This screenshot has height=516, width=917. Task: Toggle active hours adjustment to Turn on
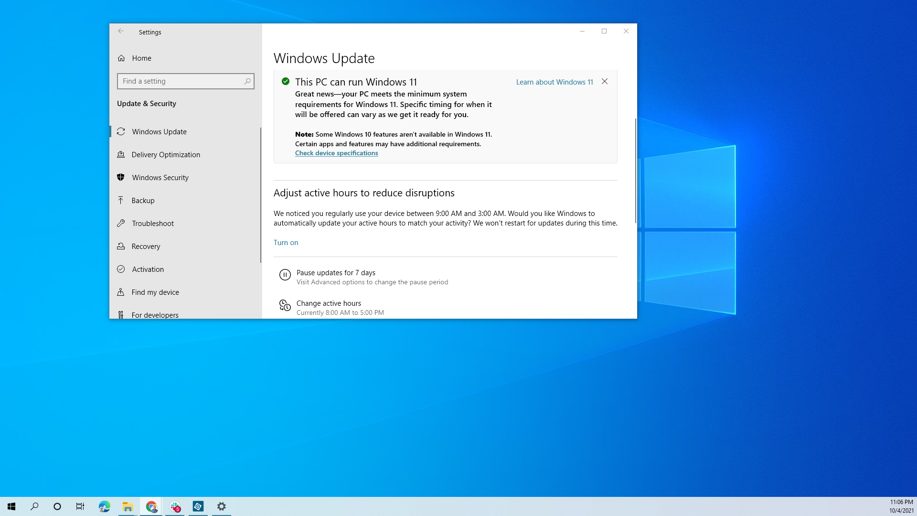click(285, 242)
